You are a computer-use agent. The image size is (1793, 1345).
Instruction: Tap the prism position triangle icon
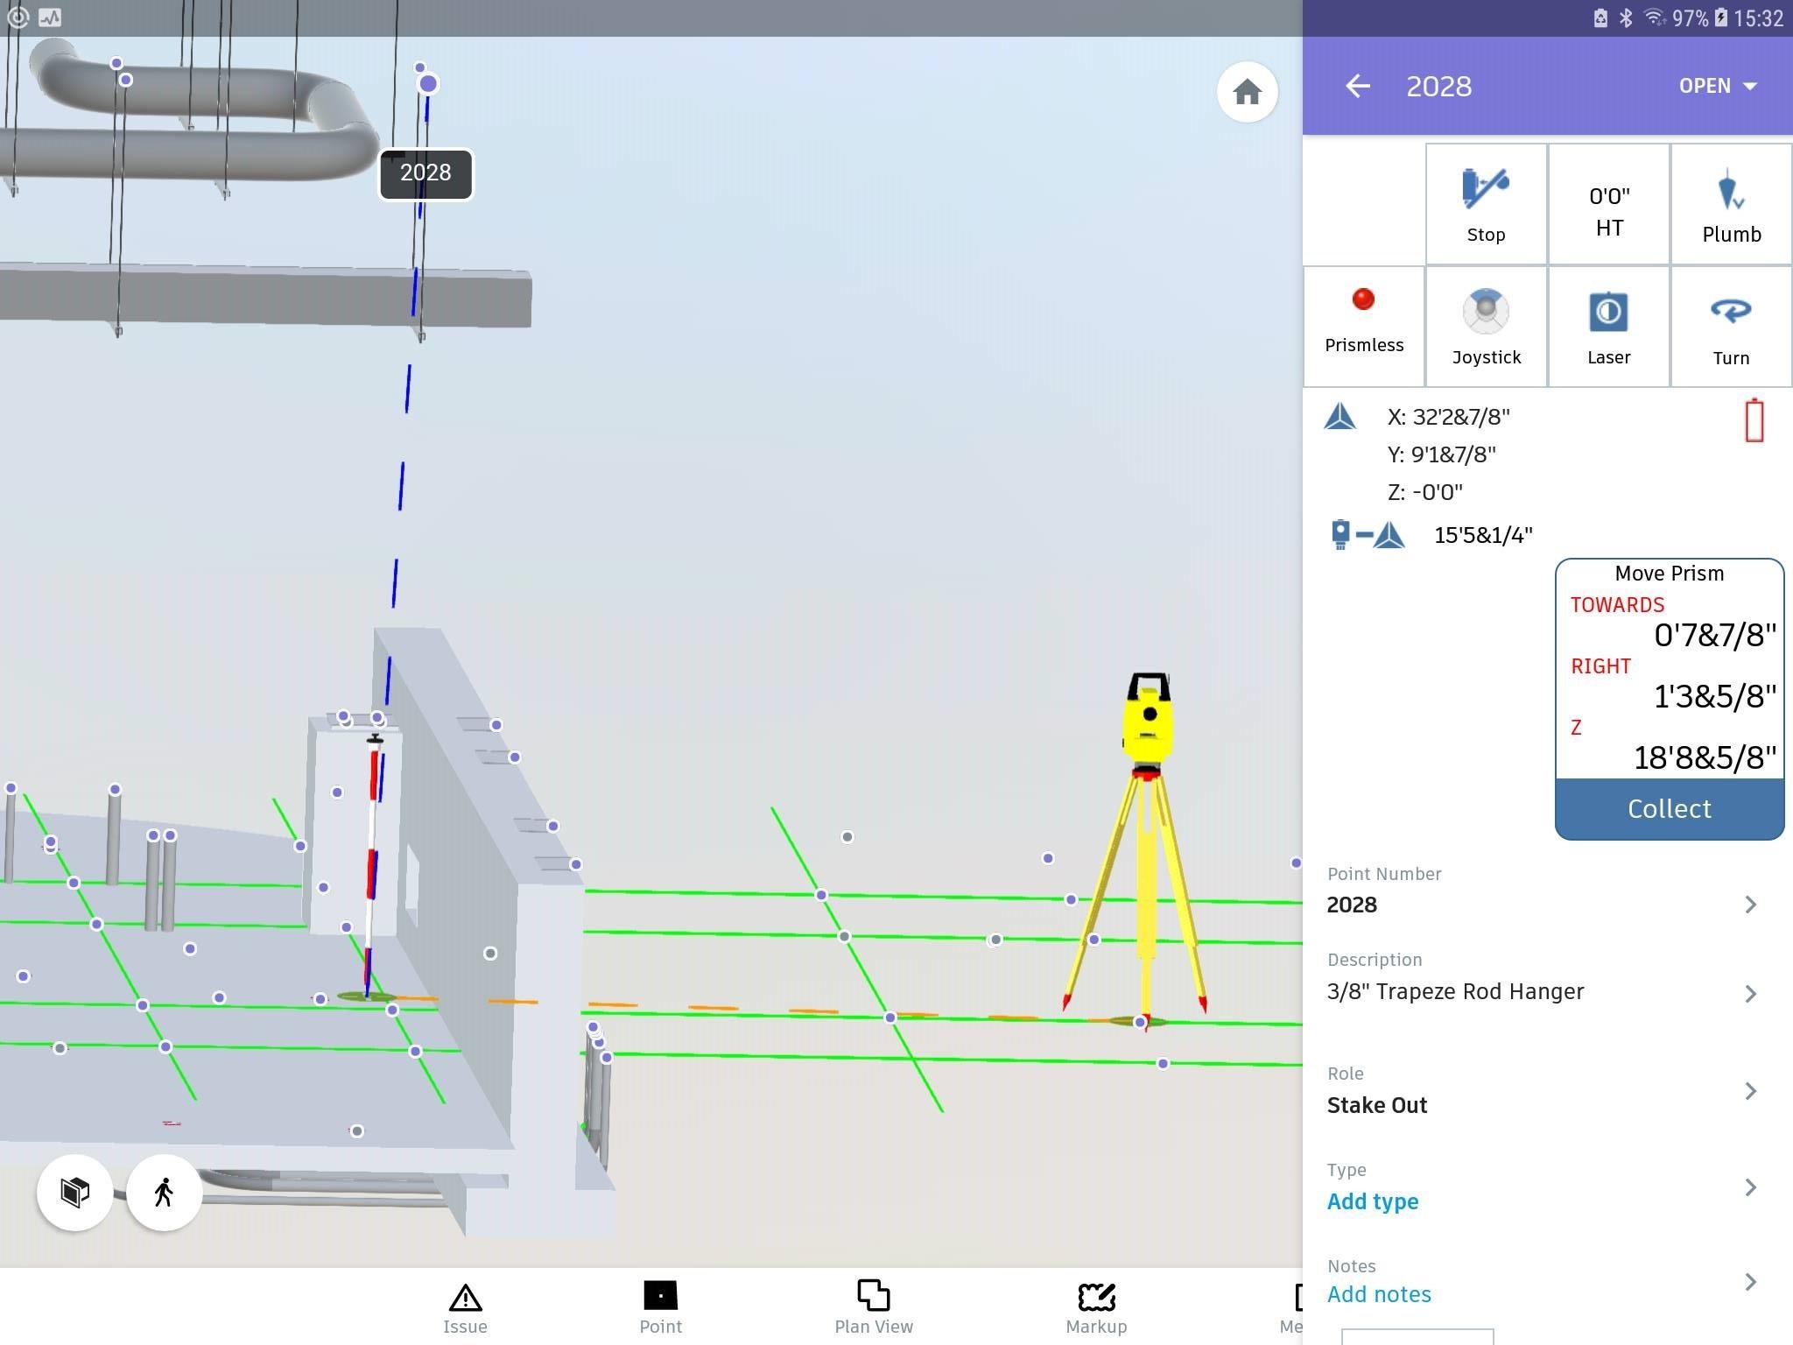(1339, 417)
